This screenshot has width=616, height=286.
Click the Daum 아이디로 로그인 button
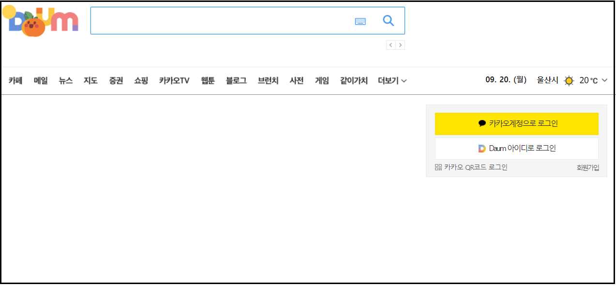(x=517, y=149)
